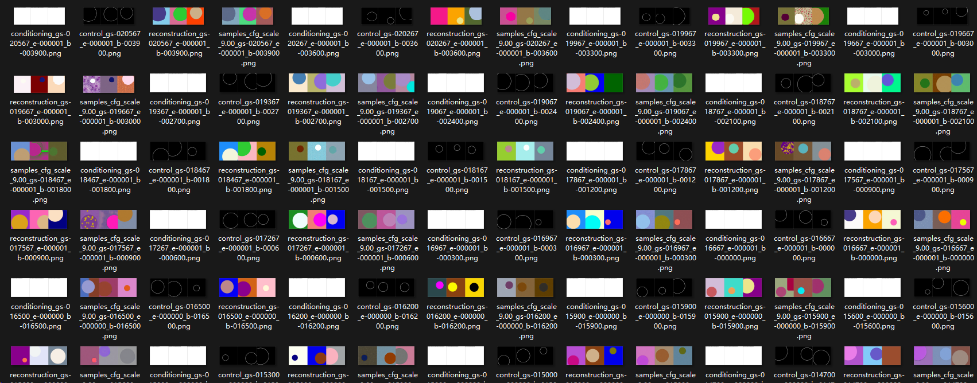
Task: Select samples_cfg_scale_9.00_gs-019367 image
Action: click(x=387, y=83)
